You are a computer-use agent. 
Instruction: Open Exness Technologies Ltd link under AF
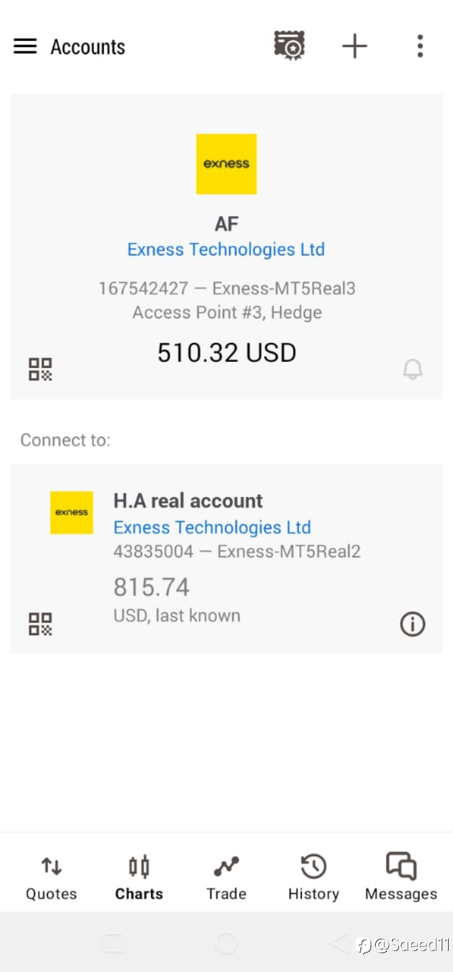point(226,250)
